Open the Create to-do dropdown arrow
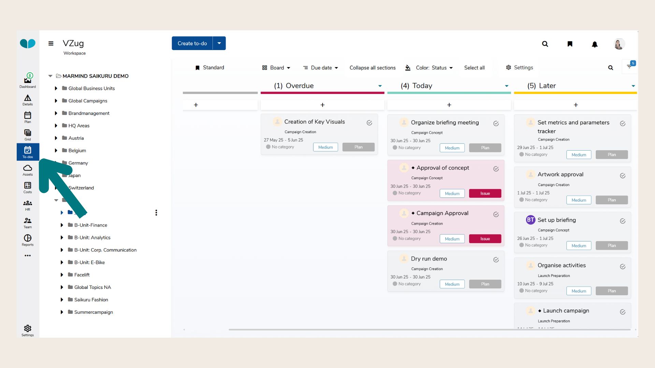 click(x=219, y=43)
